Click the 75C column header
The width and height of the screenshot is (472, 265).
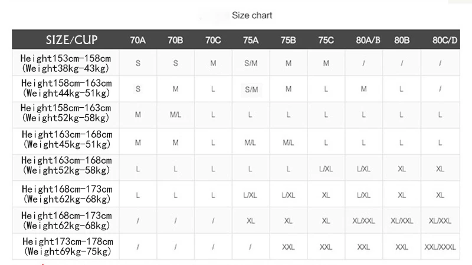click(326, 40)
